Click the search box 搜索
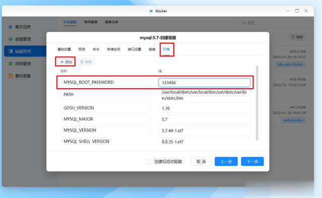The width and height of the screenshot is (322, 198). [x=273, y=23]
